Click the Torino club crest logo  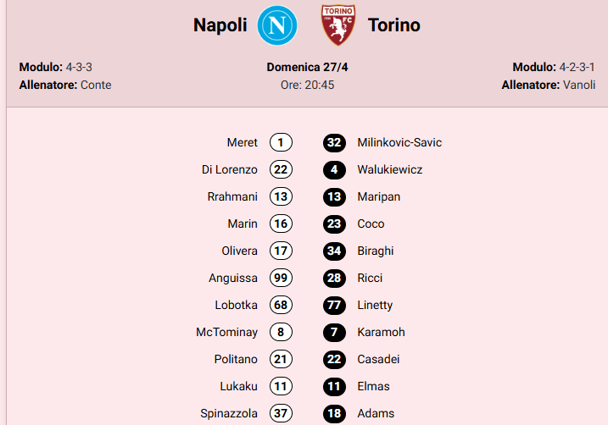click(337, 25)
